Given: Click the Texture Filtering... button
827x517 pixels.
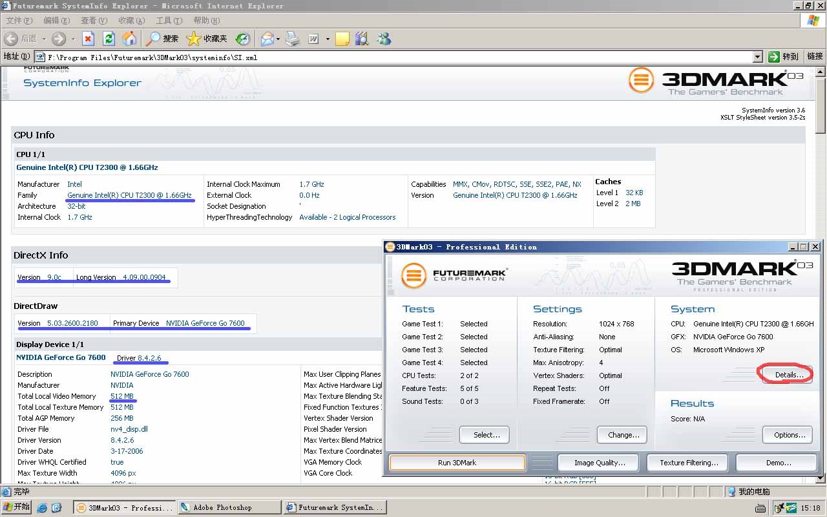Looking at the screenshot, I should [687, 463].
